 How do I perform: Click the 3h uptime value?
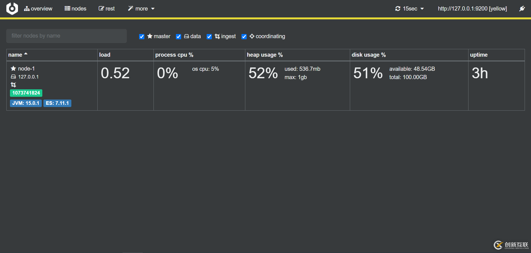(x=480, y=73)
